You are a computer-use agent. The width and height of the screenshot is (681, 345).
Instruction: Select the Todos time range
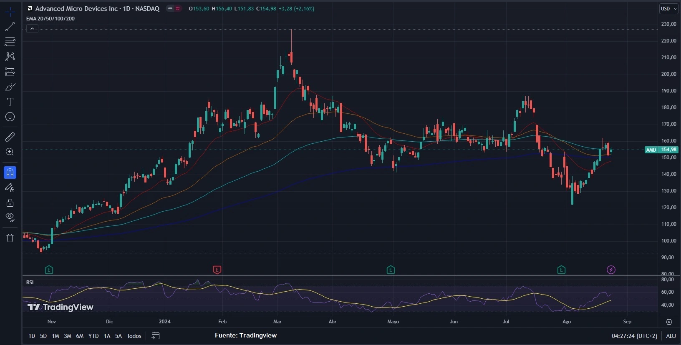point(134,336)
